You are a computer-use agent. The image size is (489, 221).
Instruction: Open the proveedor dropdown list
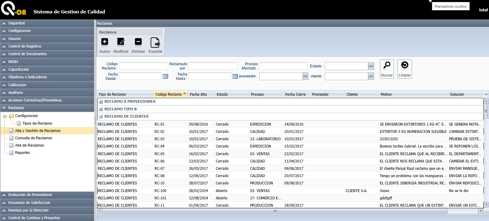305,76
